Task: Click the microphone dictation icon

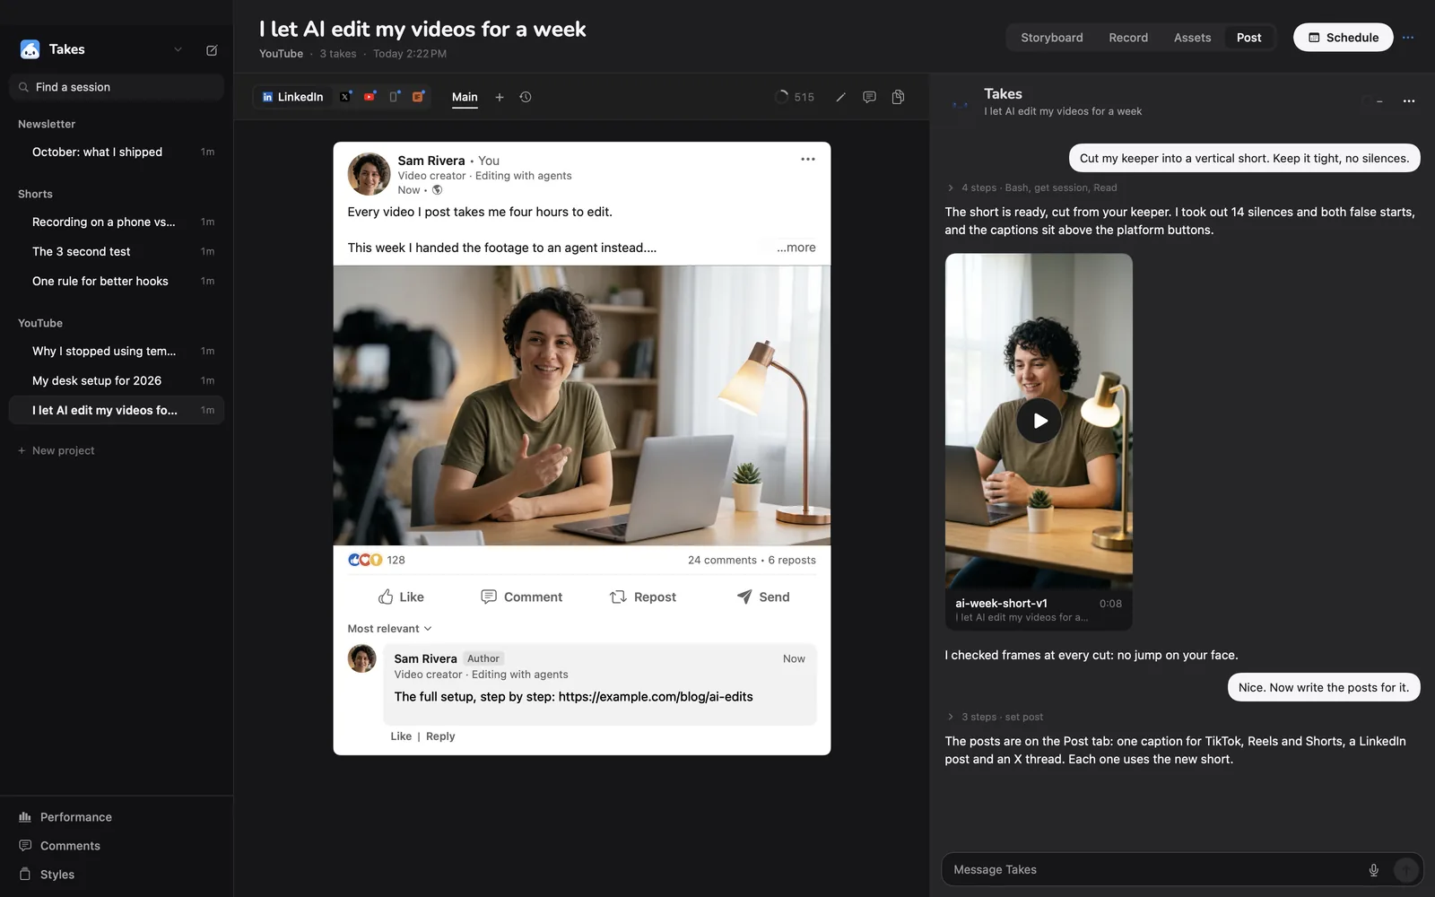Action: tap(1373, 870)
